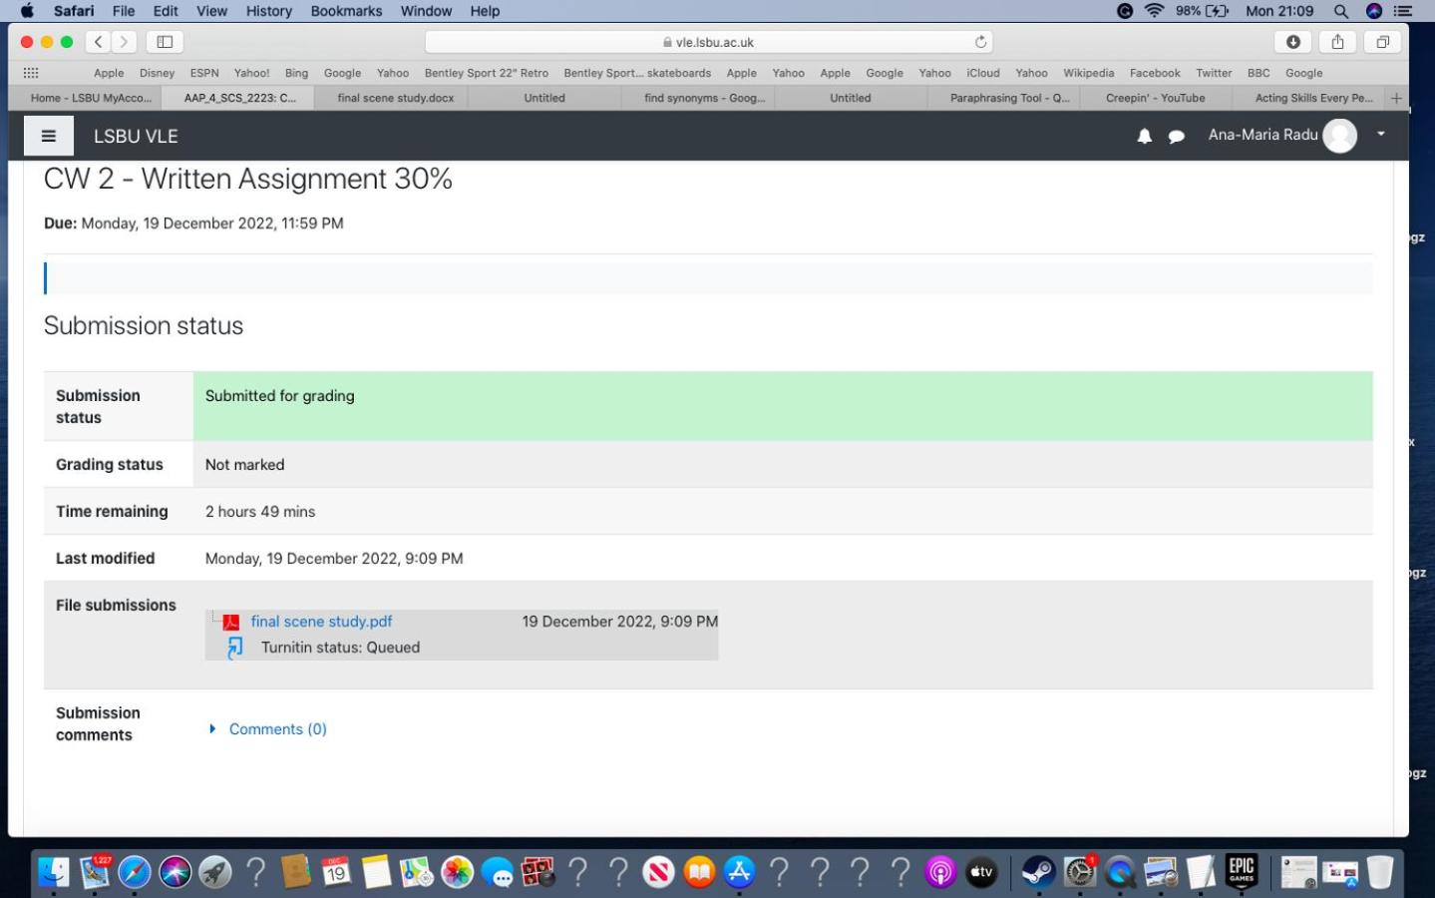Switch to find synonyms Google tab
Viewport: 1435px width, 898px height.
pyautogui.click(x=704, y=98)
